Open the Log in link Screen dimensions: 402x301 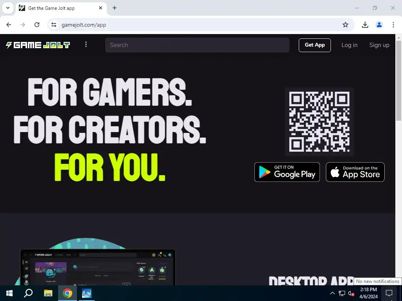click(x=349, y=45)
